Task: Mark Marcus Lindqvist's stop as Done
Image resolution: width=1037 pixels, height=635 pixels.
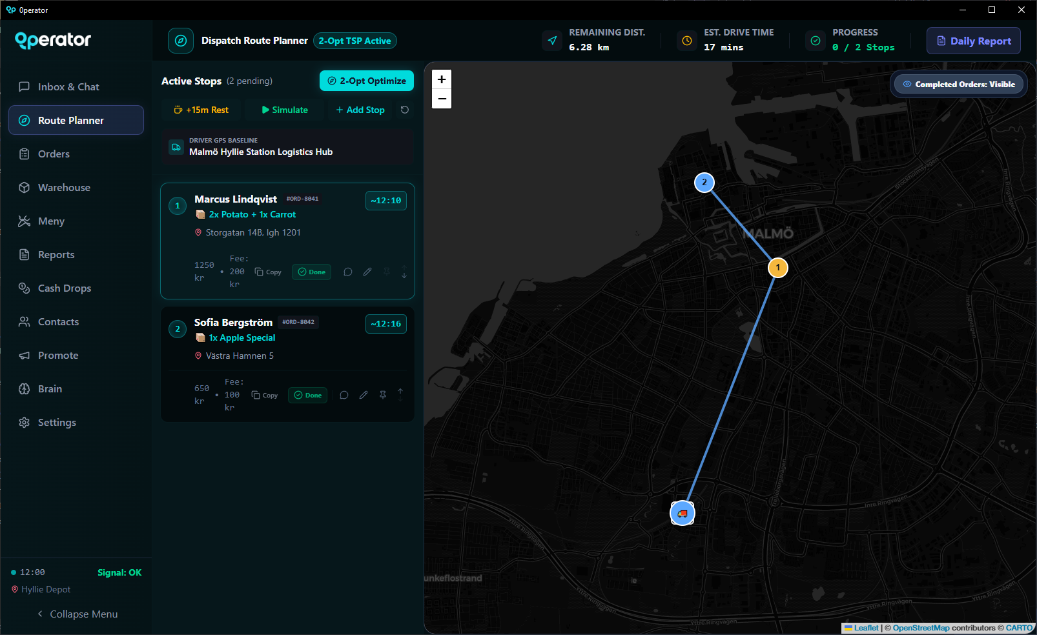Action: click(x=311, y=272)
